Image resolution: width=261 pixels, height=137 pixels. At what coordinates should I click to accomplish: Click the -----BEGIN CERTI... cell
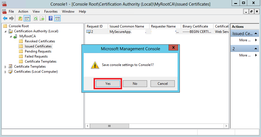(197, 31)
